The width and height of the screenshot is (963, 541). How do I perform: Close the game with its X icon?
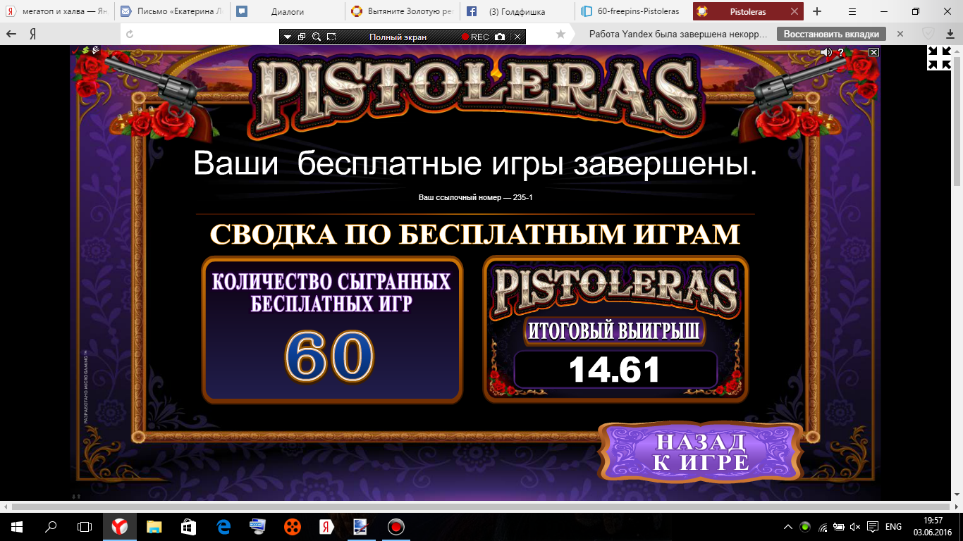(x=873, y=52)
